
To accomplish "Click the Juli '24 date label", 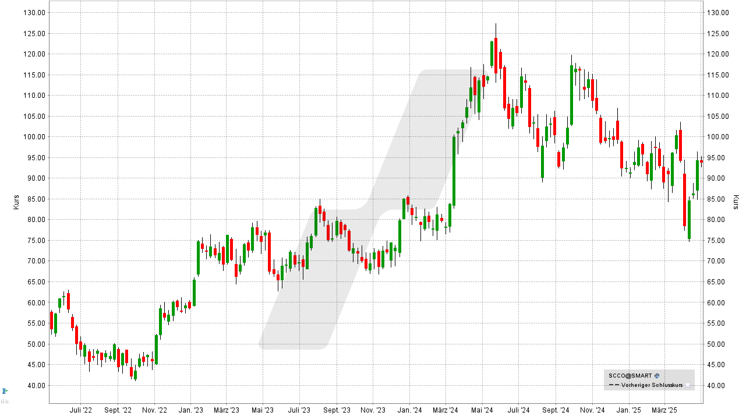I will (518, 410).
